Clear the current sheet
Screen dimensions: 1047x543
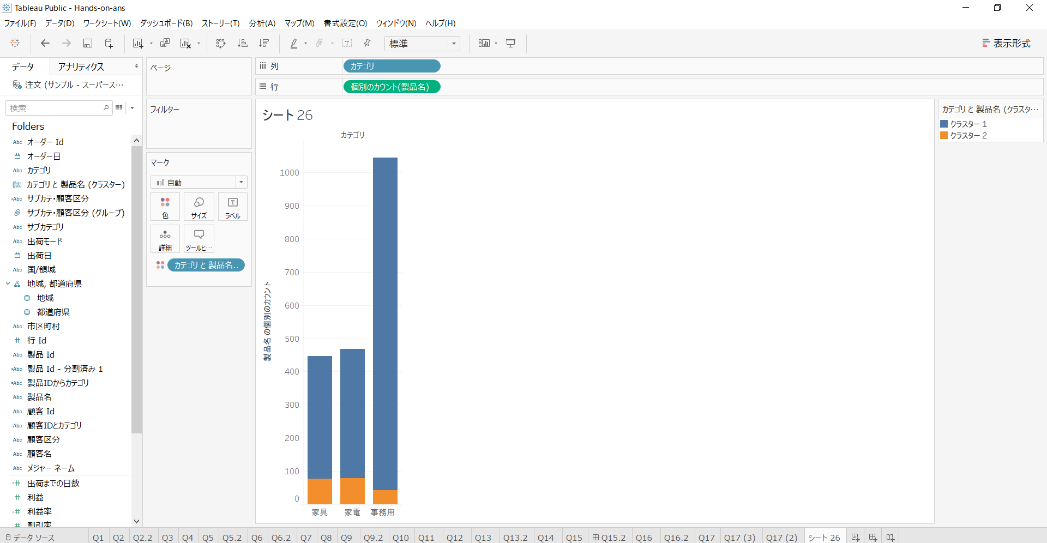(x=185, y=43)
